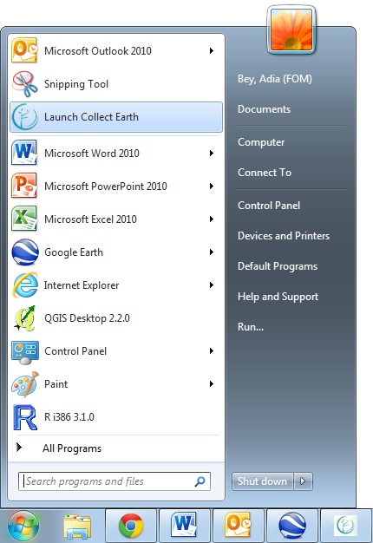Open Devices and Printers
The height and width of the screenshot is (543, 373).
[284, 236]
